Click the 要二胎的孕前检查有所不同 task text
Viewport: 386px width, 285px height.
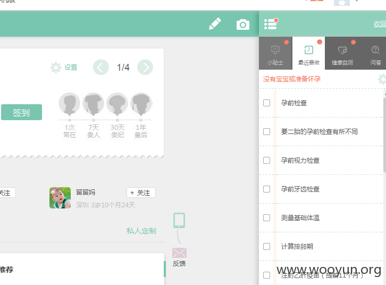[320, 132]
